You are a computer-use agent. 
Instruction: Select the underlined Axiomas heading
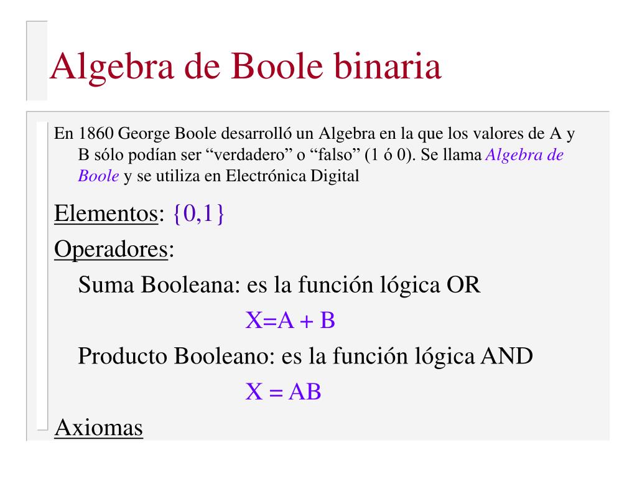99,428
